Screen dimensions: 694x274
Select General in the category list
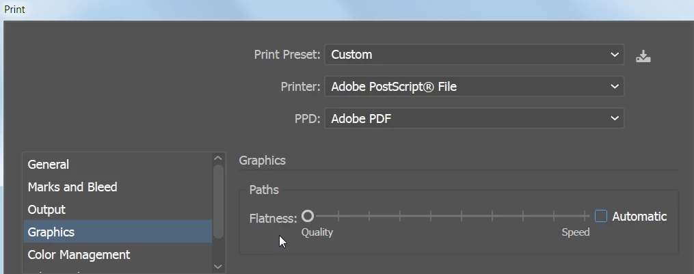49,165
